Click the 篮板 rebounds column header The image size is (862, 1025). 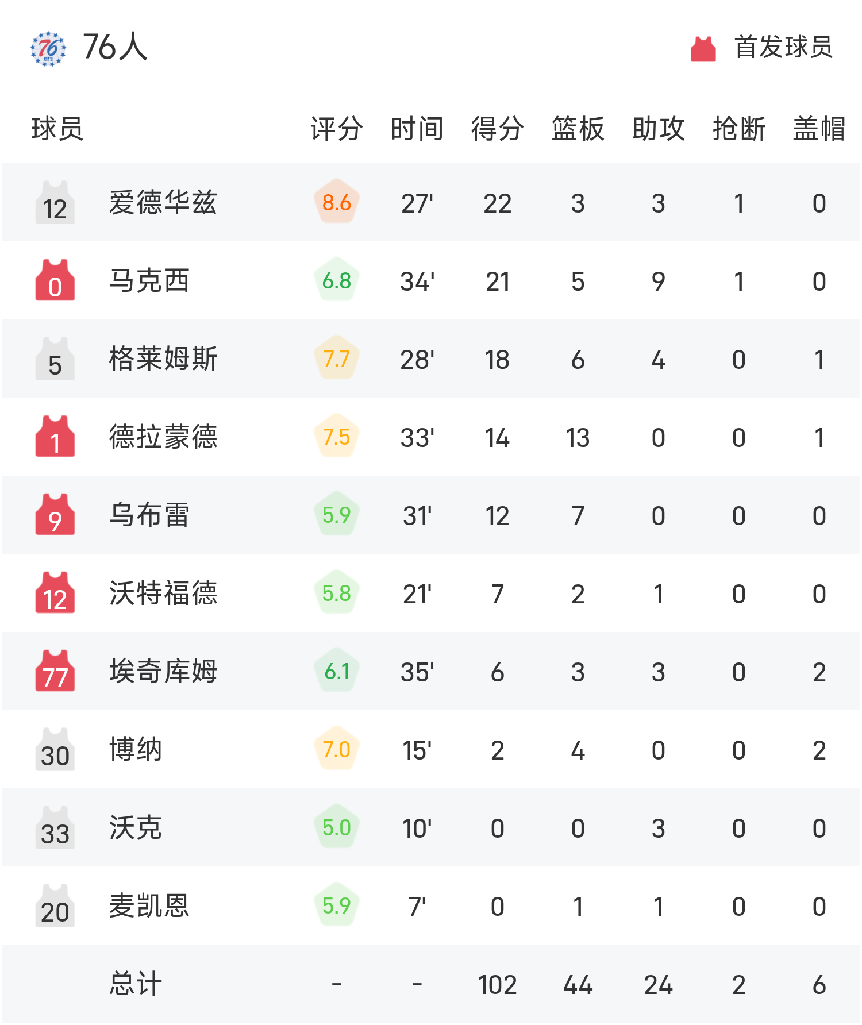[578, 128]
